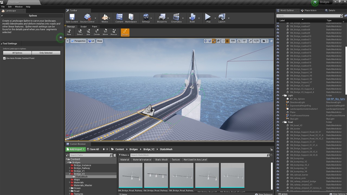The width and height of the screenshot is (347, 195).
Task: Select the viewport translate gizmo icon
Action: tap(205, 41)
